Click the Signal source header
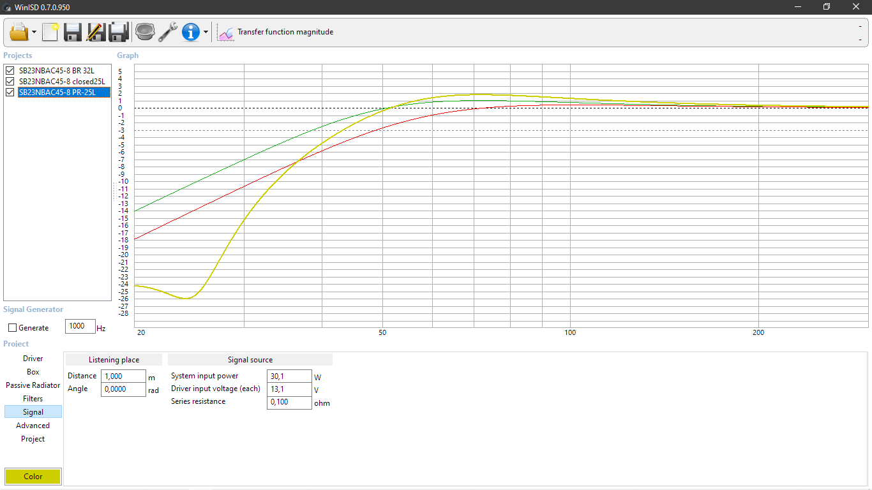 click(x=250, y=360)
